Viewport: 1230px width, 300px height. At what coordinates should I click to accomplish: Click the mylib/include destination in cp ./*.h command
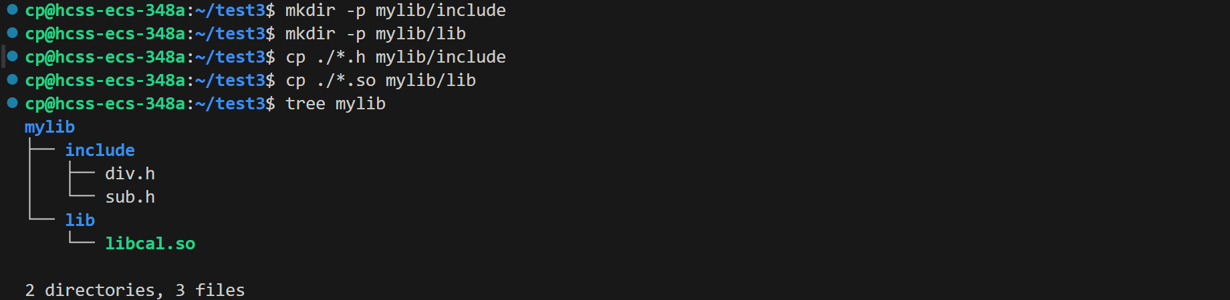coord(441,57)
